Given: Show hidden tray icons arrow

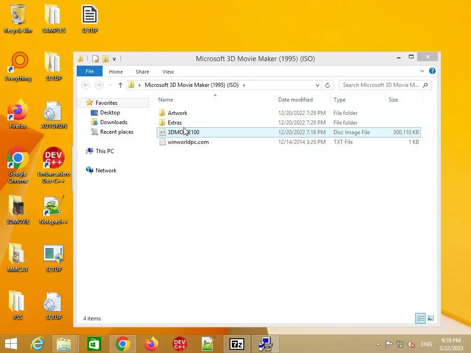Looking at the screenshot, I should pyautogui.click(x=378, y=344).
